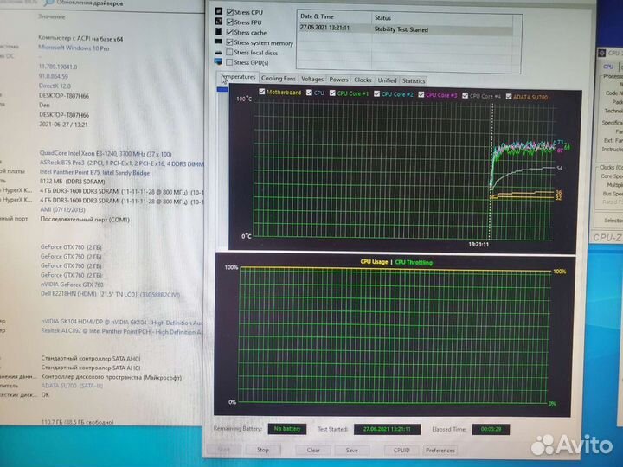Select the Stability Test: Started log row
The image size is (623, 467).
point(405,29)
